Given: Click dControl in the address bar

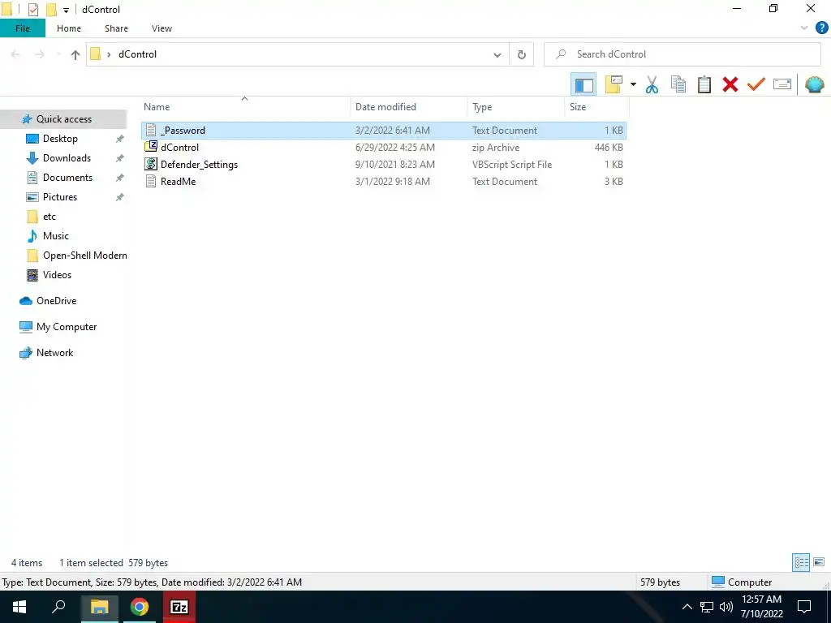Looking at the screenshot, I should click(x=137, y=54).
